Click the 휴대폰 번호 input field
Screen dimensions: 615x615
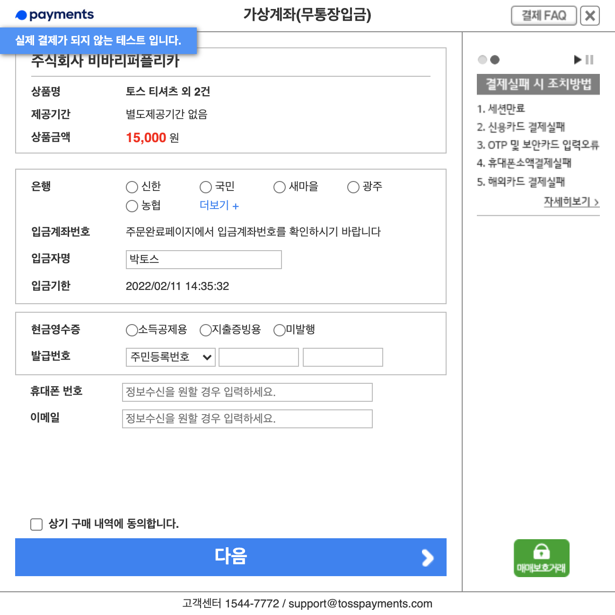[x=247, y=392]
